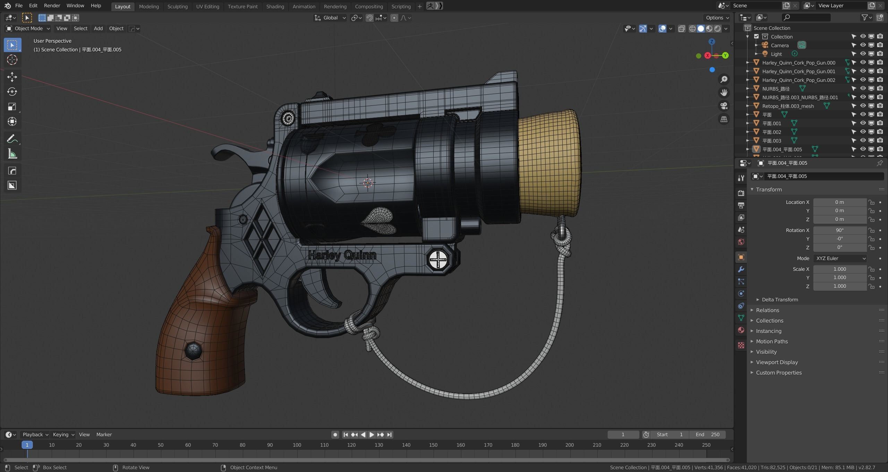The height and width of the screenshot is (472, 888).
Task: Open Physics properties tab icon
Action: pos(741,294)
